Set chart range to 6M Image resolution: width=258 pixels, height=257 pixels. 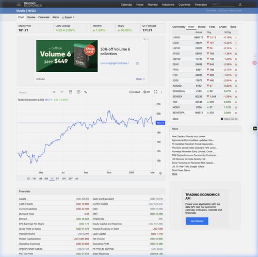coord(46,179)
